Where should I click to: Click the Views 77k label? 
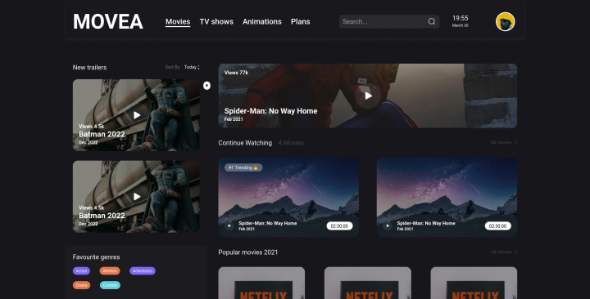(x=236, y=73)
